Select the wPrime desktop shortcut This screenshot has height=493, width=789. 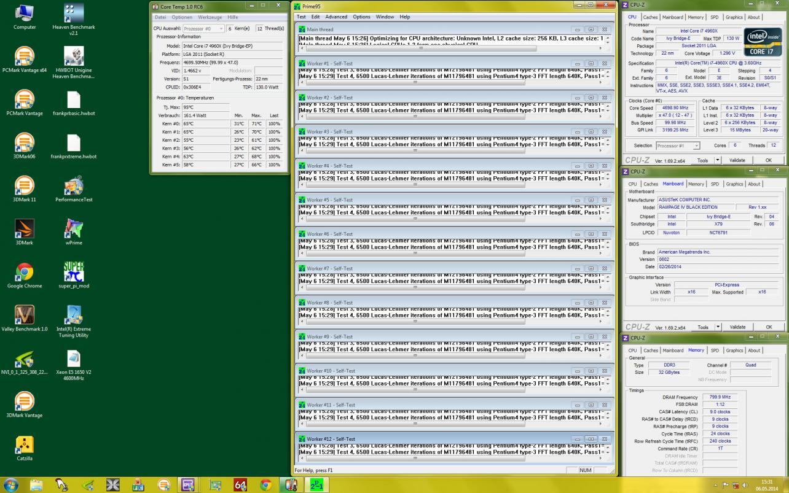pyautogui.click(x=73, y=232)
